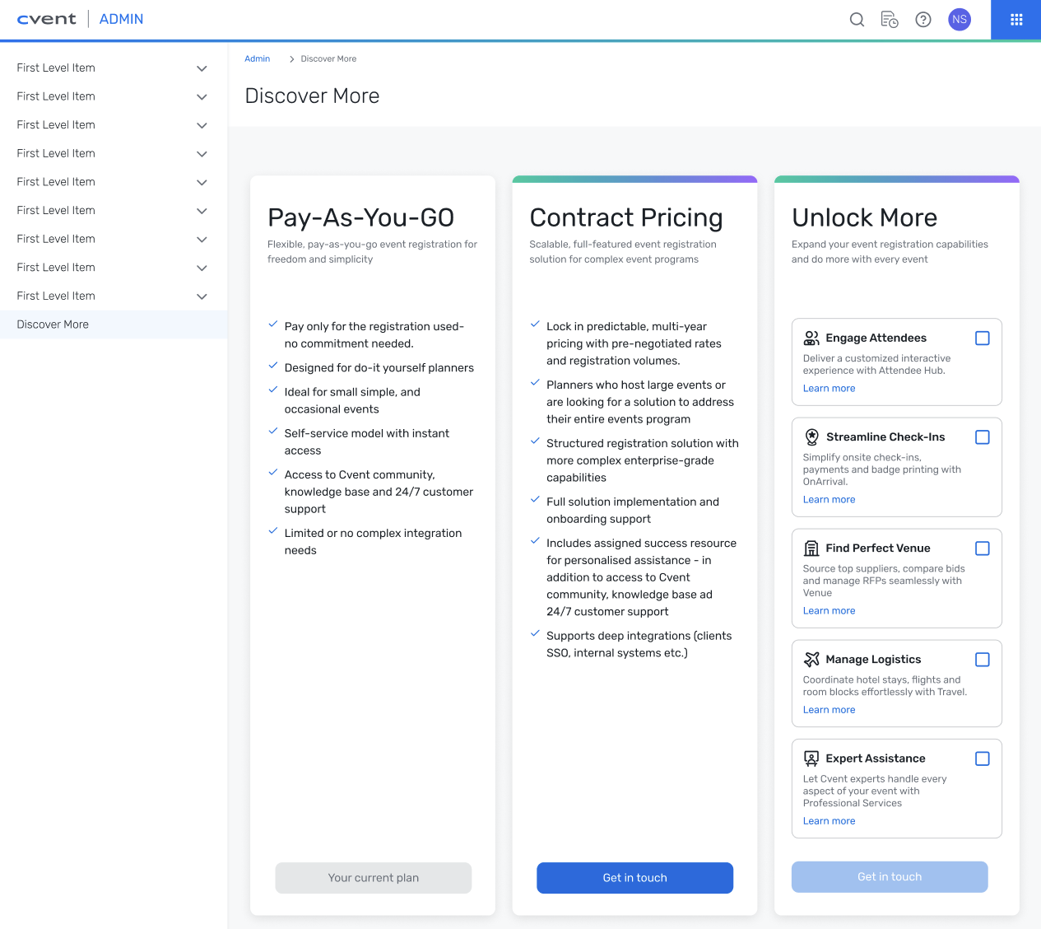Viewport: 1041px width, 929px height.
Task: Open Learn more for Expert Assistance
Action: (829, 821)
